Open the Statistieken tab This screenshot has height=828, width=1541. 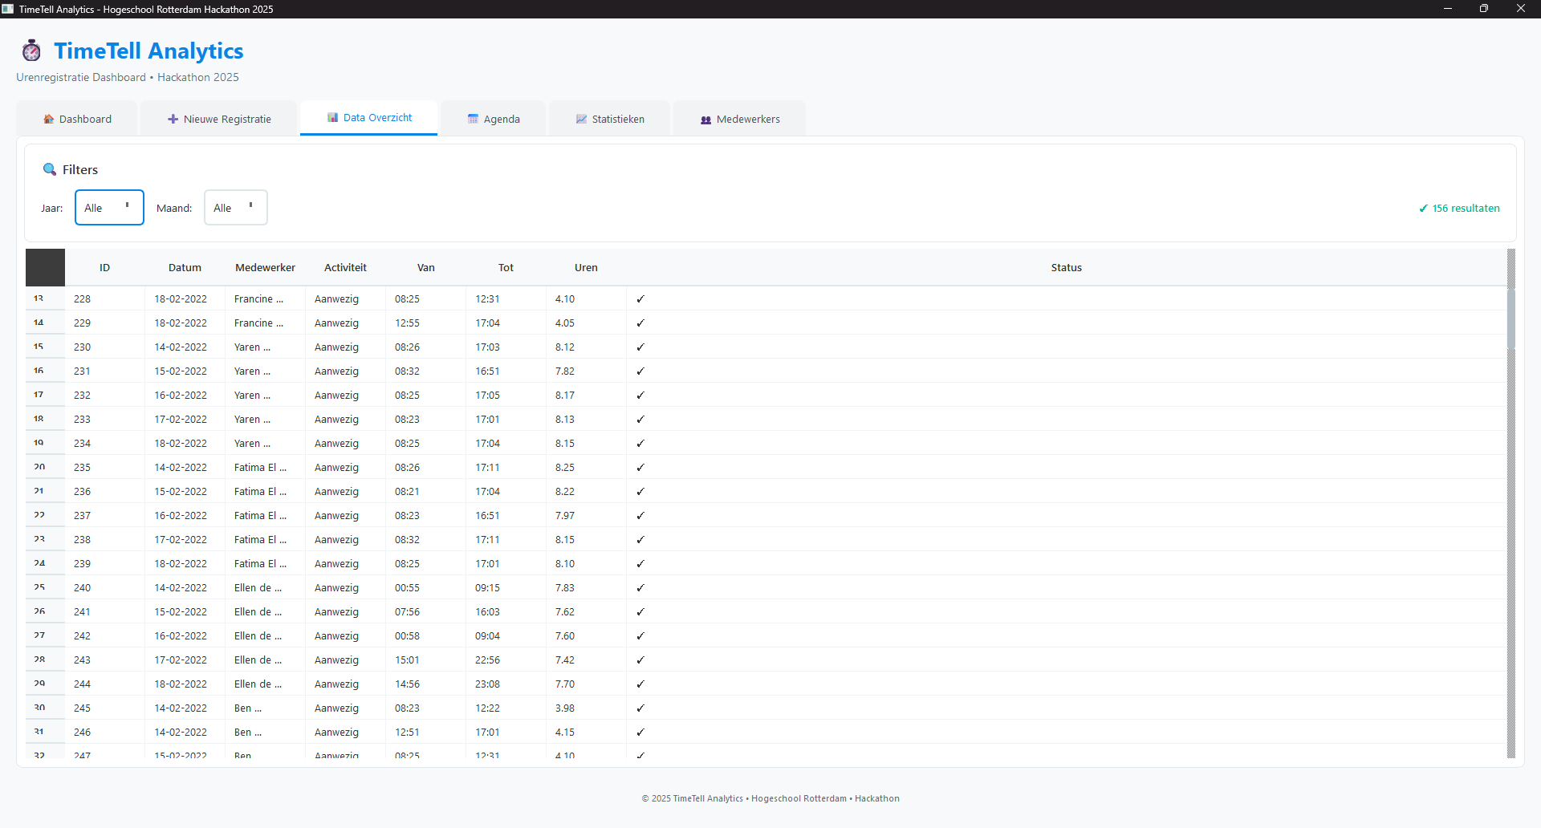click(x=609, y=119)
